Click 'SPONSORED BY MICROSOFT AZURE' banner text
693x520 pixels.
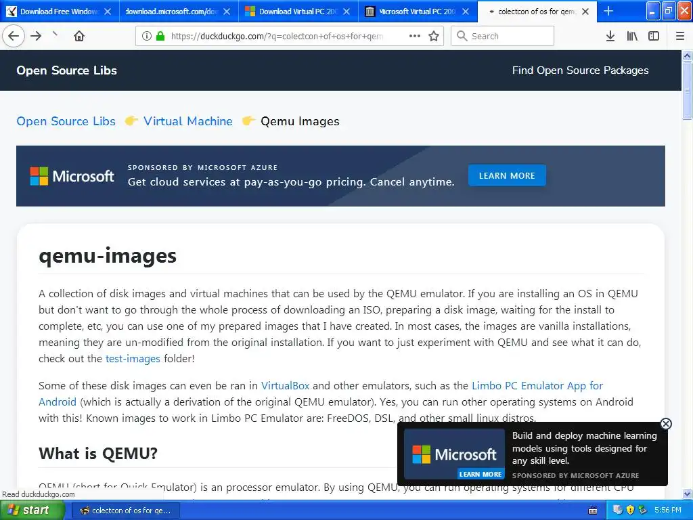203,168
